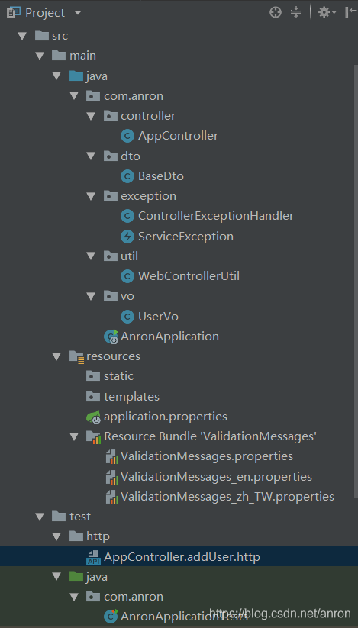The image size is (358, 628).
Task: Select WebControllerUtil in the tree
Action: [x=189, y=276]
